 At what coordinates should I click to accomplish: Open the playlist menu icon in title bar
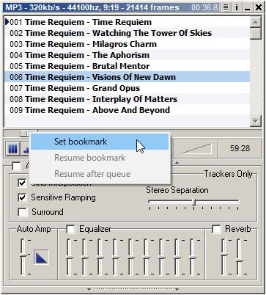pos(226,7)
